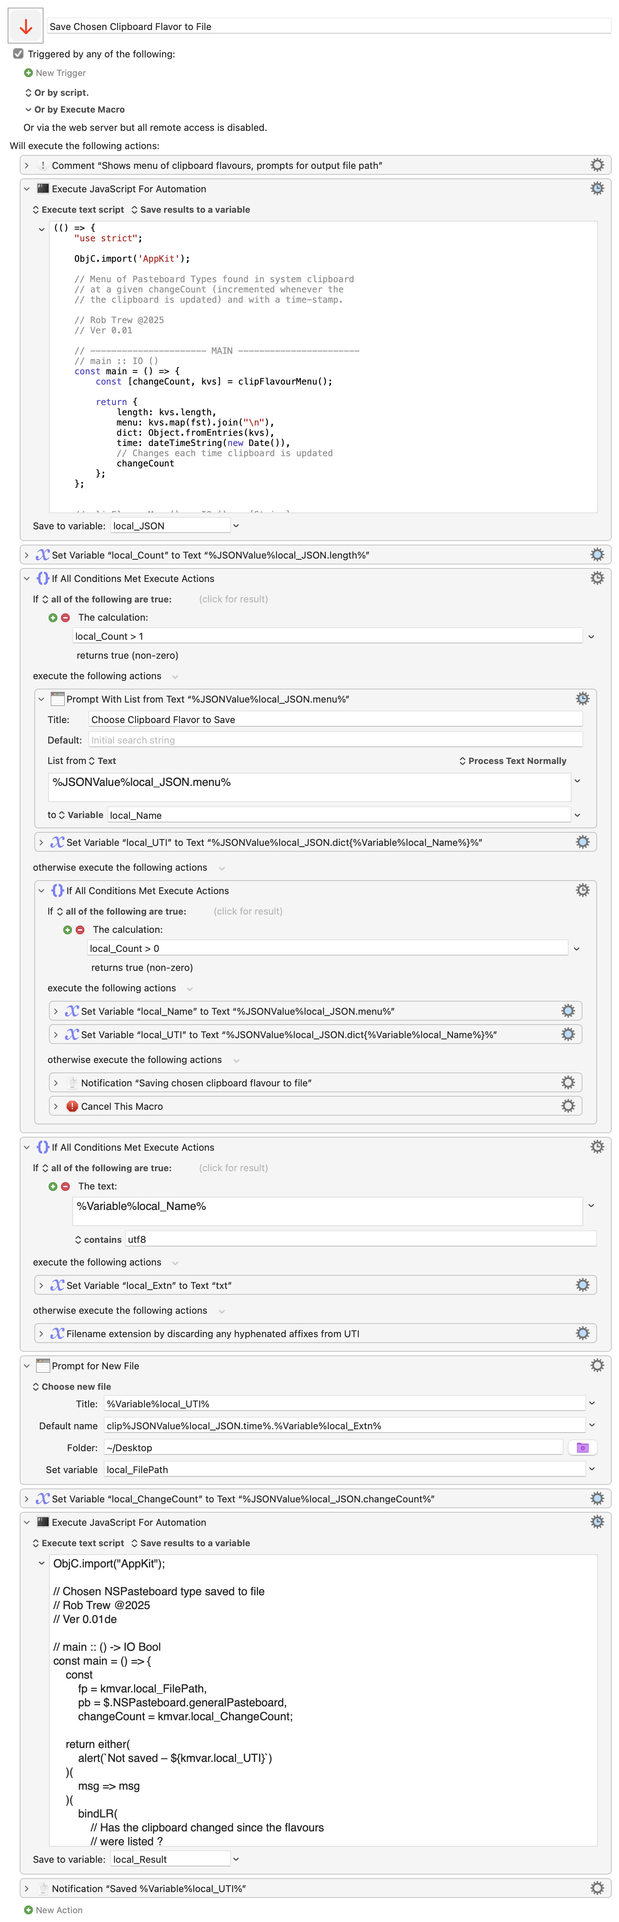Image resolution: width=619 pixels, height=1922 pixels.
Task: Click the 'Choose Clipboard Flavor to Save' title field
Action: coord(335,719)
